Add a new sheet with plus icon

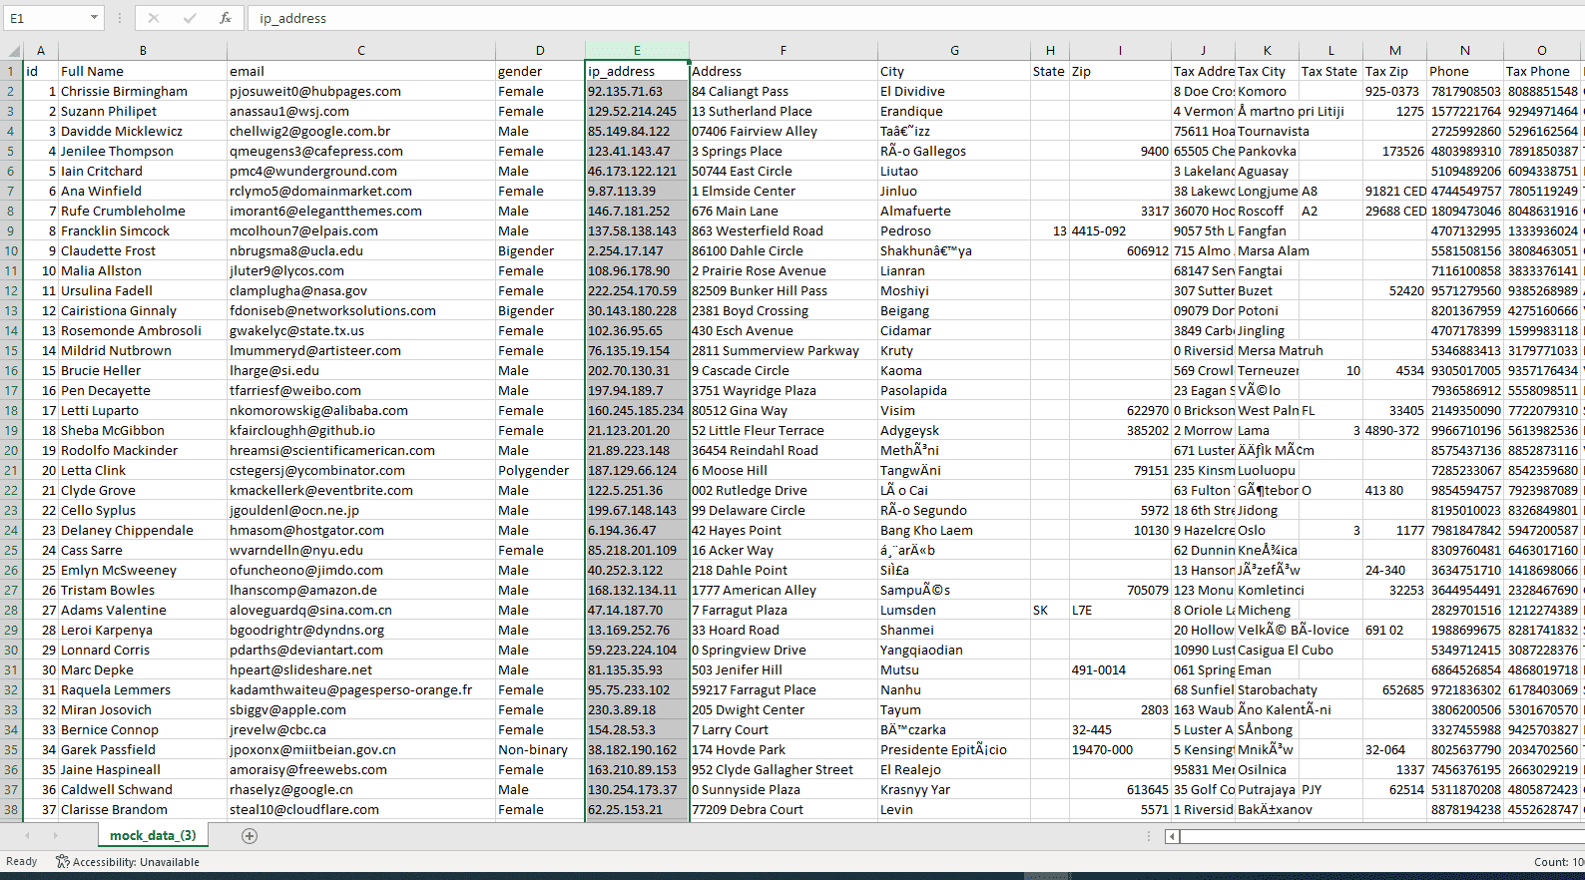[250, 836]
